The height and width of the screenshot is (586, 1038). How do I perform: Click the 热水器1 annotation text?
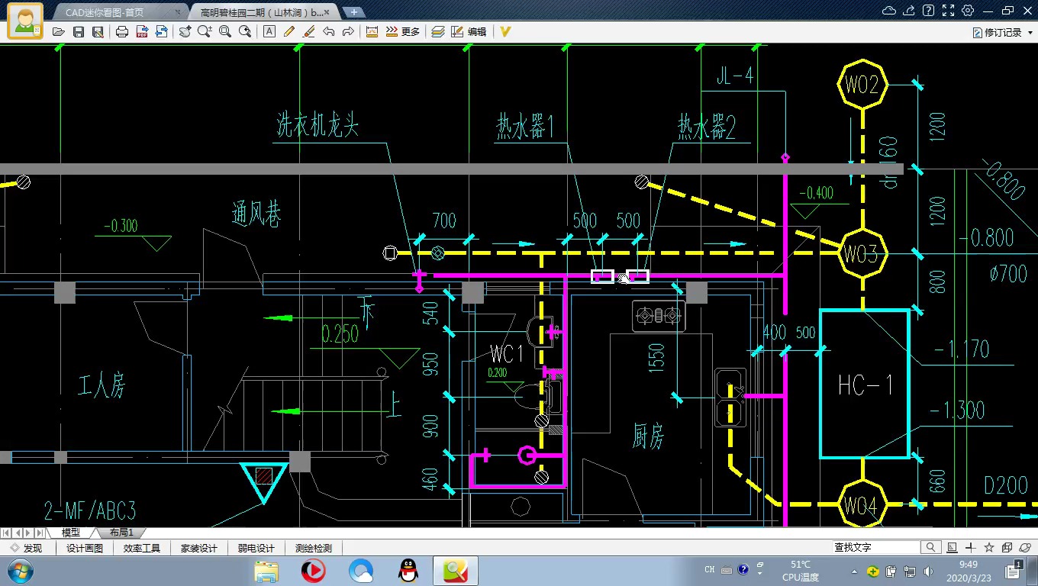(x=525, y=126)
